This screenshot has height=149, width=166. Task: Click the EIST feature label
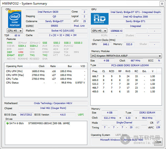pyautogui.click(x=21, y=55)
